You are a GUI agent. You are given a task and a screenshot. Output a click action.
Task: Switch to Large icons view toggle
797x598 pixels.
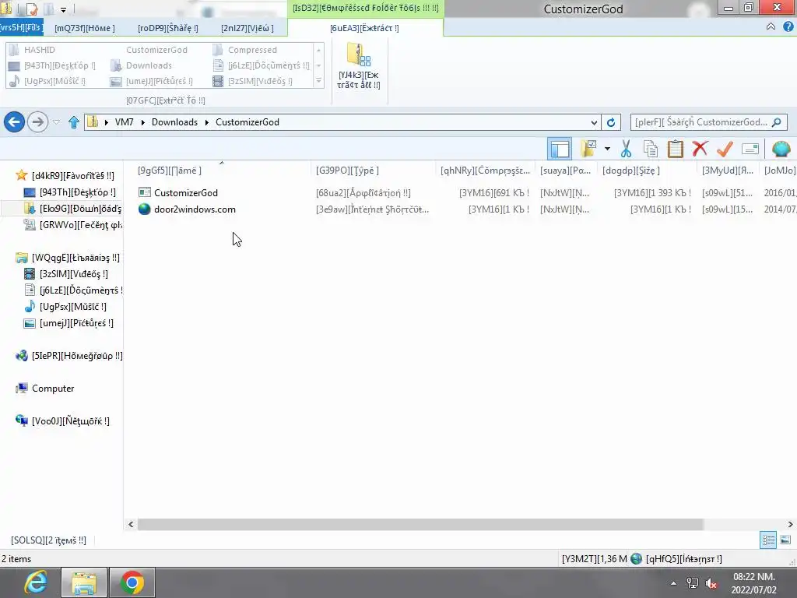(785, 540)
